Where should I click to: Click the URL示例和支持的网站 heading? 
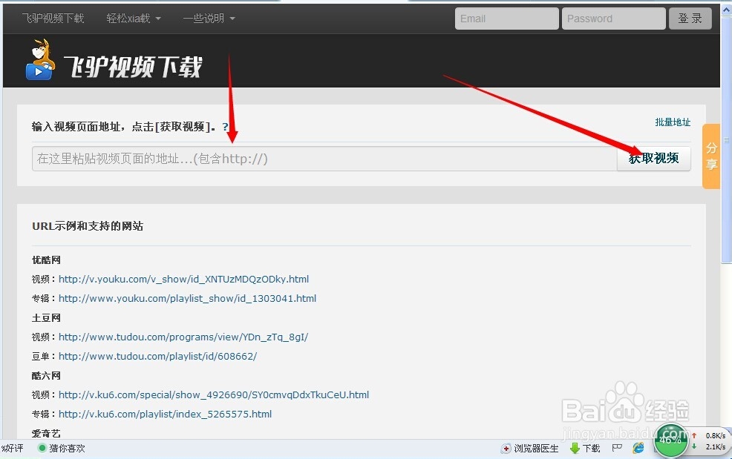click(88, 226)
